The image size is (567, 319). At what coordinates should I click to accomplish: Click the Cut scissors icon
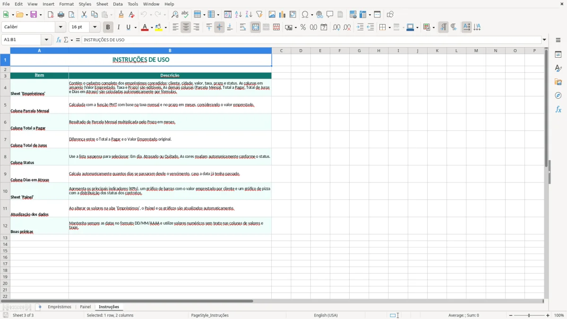[84, 15]
